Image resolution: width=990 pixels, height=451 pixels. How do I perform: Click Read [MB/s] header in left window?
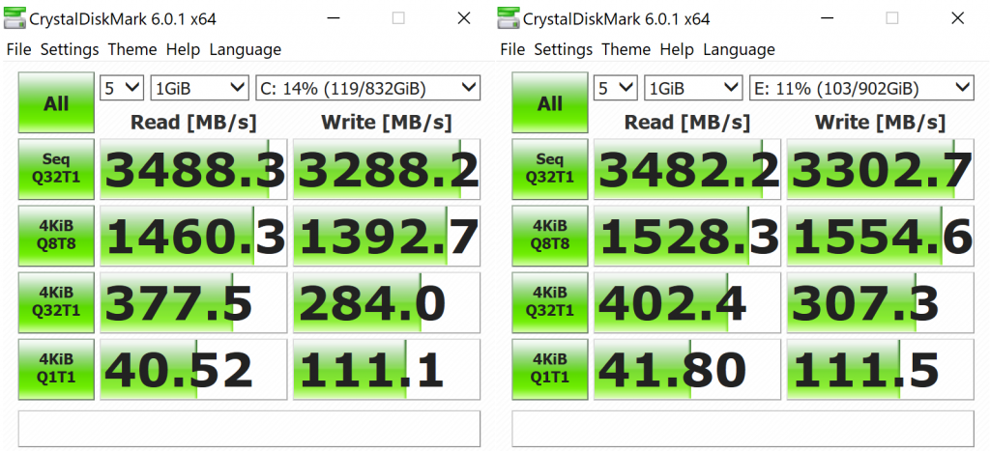pos(193,123)
